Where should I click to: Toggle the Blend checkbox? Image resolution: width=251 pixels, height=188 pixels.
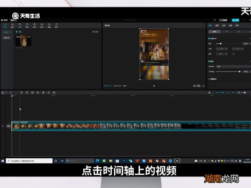click(209, 61)
